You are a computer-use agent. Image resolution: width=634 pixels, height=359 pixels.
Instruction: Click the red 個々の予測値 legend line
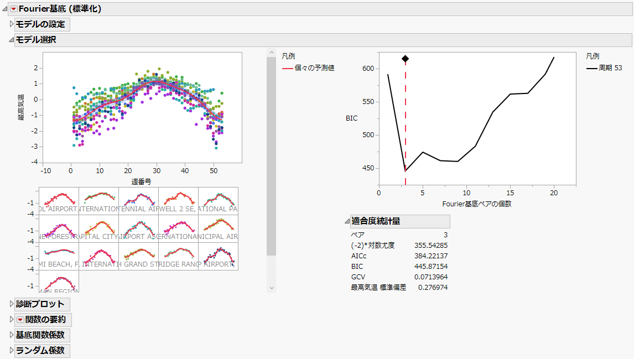[287, 69]
